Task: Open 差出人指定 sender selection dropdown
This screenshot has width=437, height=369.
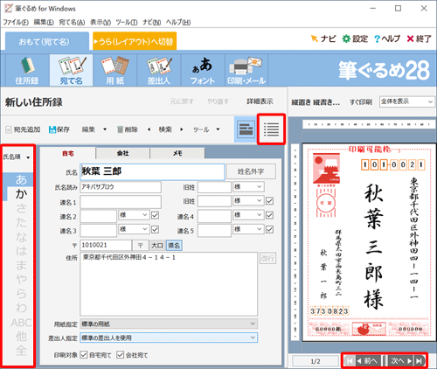Action: pos(169,338)
